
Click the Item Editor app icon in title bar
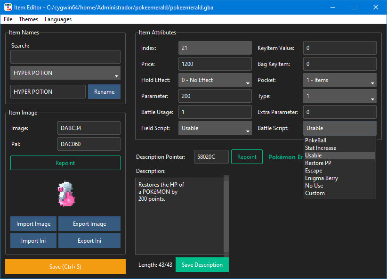click(8, 8)
